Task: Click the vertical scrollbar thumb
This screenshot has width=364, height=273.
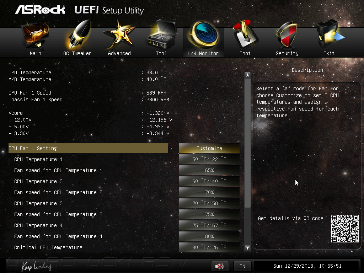Action: click(247, 143)
